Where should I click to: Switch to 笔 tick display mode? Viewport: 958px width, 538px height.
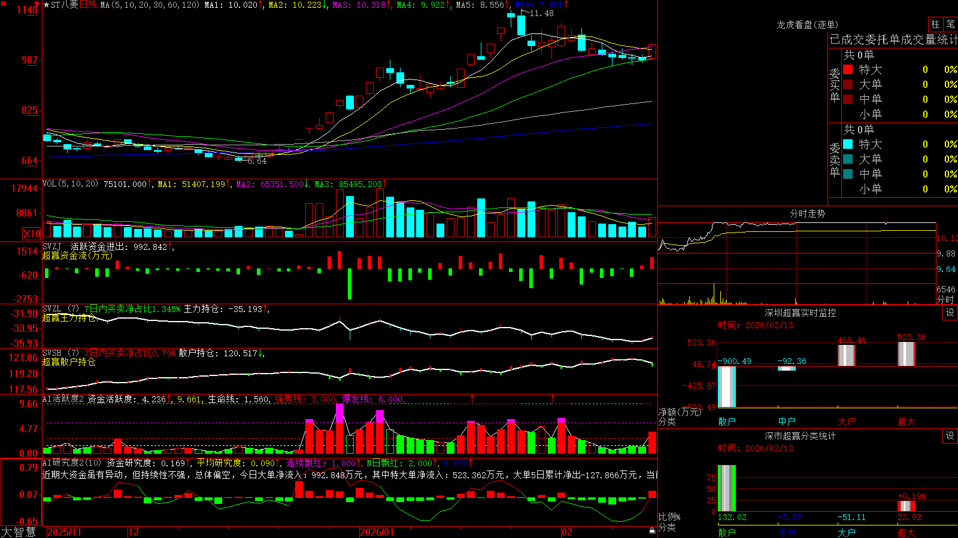(x=951, y=24)
